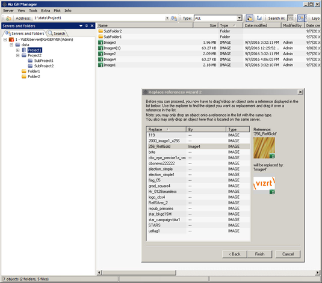
Task: Click the Finish button in wizard
Action: point(259,254)
